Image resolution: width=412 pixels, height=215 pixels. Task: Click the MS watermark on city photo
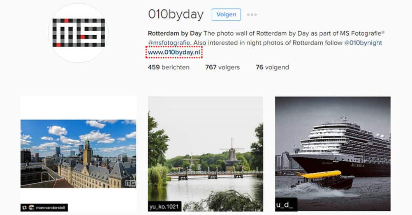[x=130, y=183]
